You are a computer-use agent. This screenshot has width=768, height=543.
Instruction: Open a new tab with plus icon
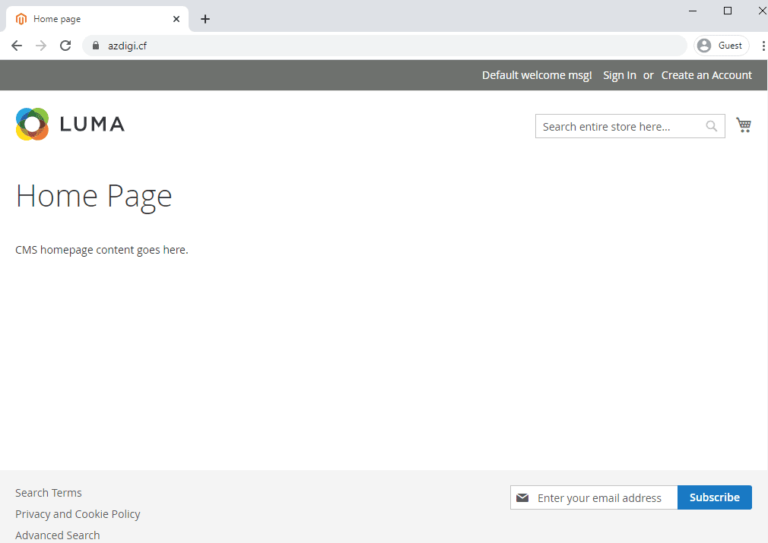205,19
